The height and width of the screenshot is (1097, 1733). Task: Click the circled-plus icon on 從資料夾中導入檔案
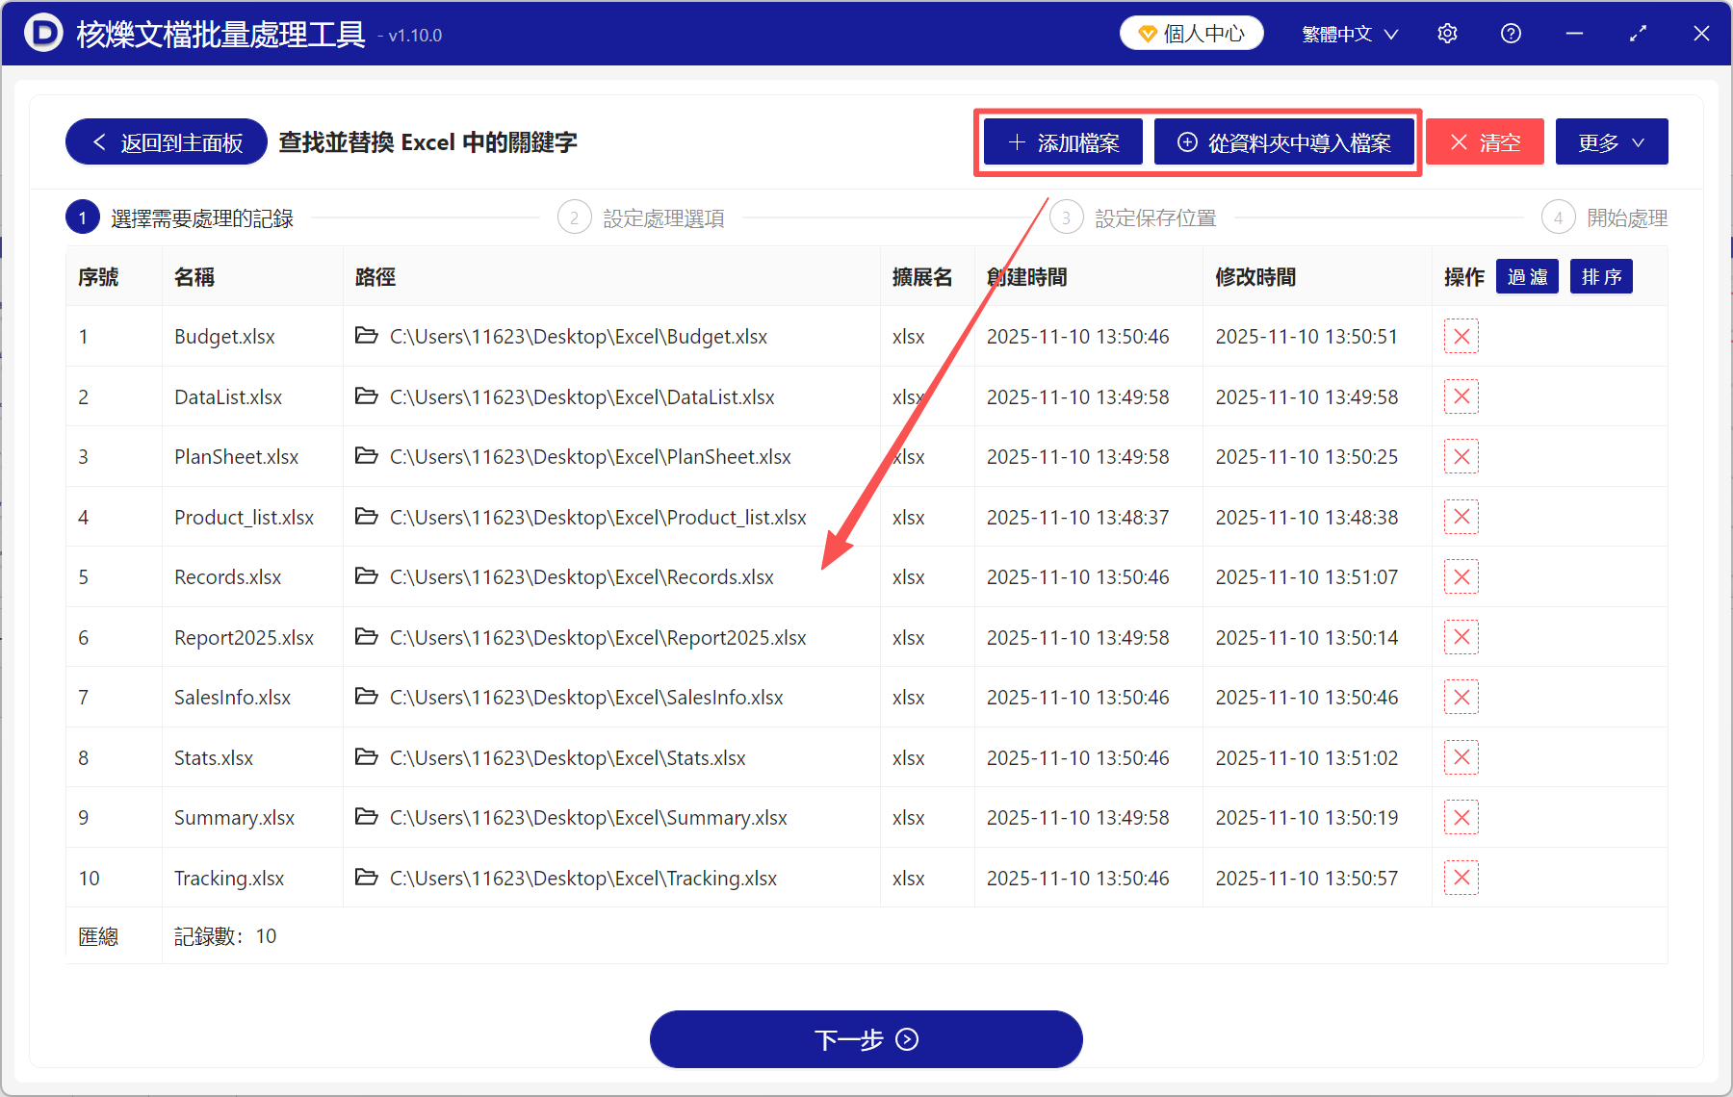click(1187, 141)
